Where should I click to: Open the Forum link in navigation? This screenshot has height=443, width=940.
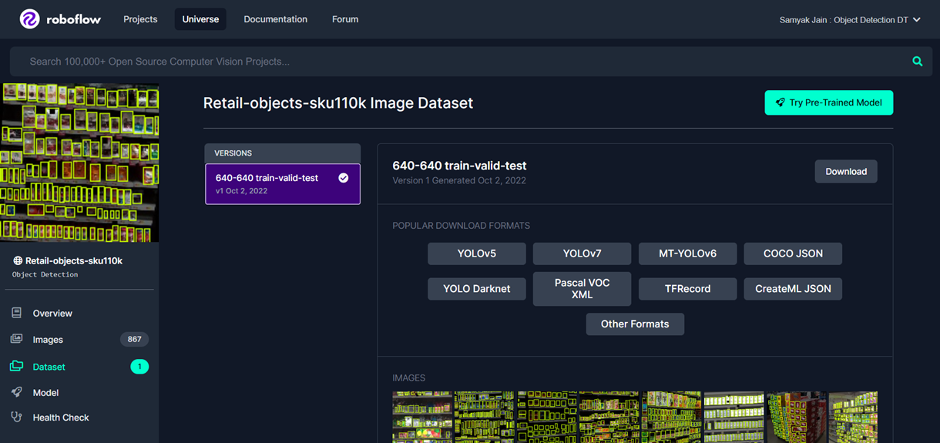point(345,19)
